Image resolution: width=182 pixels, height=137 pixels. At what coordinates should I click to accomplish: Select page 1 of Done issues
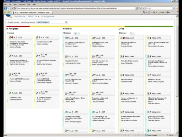(131, 33)
